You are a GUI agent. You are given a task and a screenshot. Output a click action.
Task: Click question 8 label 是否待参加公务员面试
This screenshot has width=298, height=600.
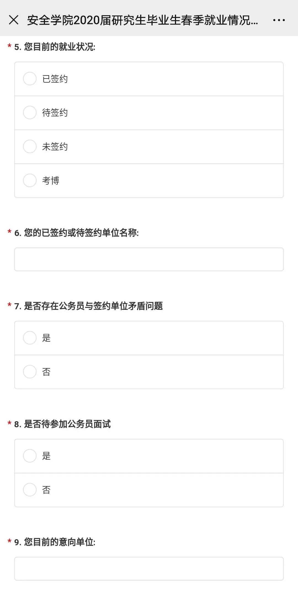coord(67,424)
